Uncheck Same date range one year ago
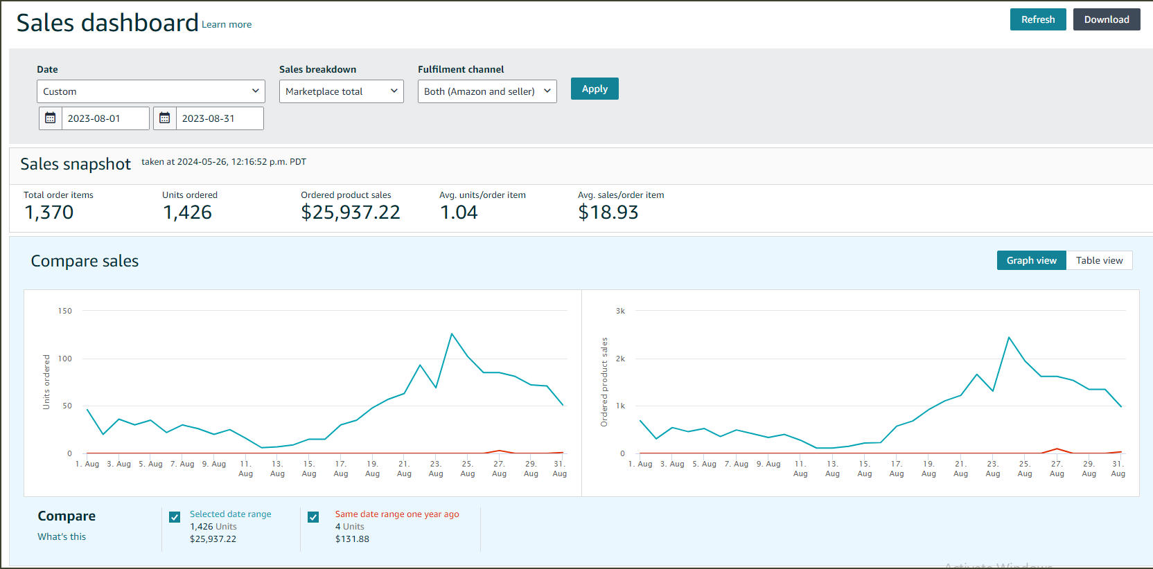This screenshot has width=1153, height=569. pyautogui.click(x=313, y=517)
